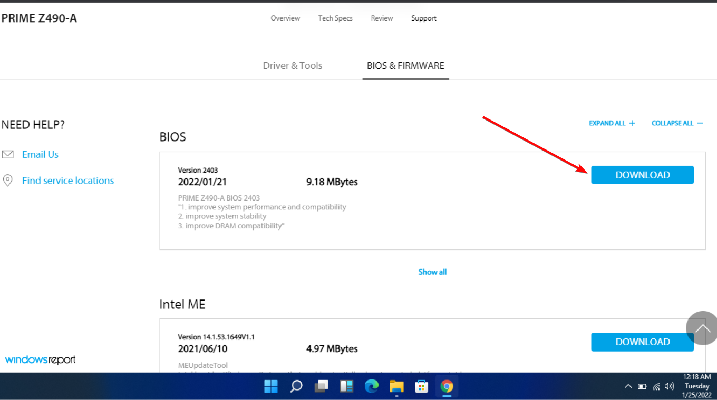Open the Tech Specs tab
Image resolution: width=717 pixels, height=400 pixels.
coord(335,18)
